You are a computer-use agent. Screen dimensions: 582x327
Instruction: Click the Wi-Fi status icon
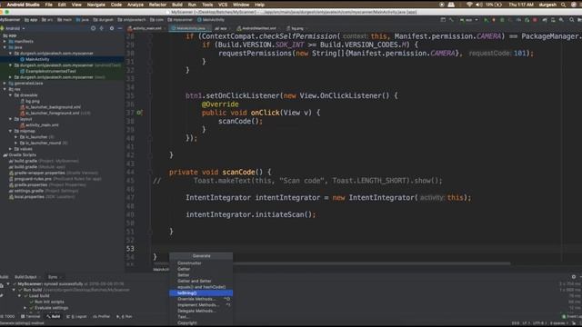coord(469,5)
